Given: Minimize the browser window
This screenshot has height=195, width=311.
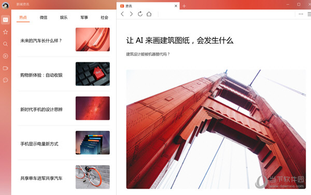Looking at the screenshot, I should pyautogui.click(x=288, y=4).
